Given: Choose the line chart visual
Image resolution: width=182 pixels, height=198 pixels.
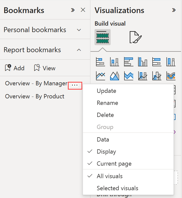Looking at the screenshot, I should (x=100, y=76).
